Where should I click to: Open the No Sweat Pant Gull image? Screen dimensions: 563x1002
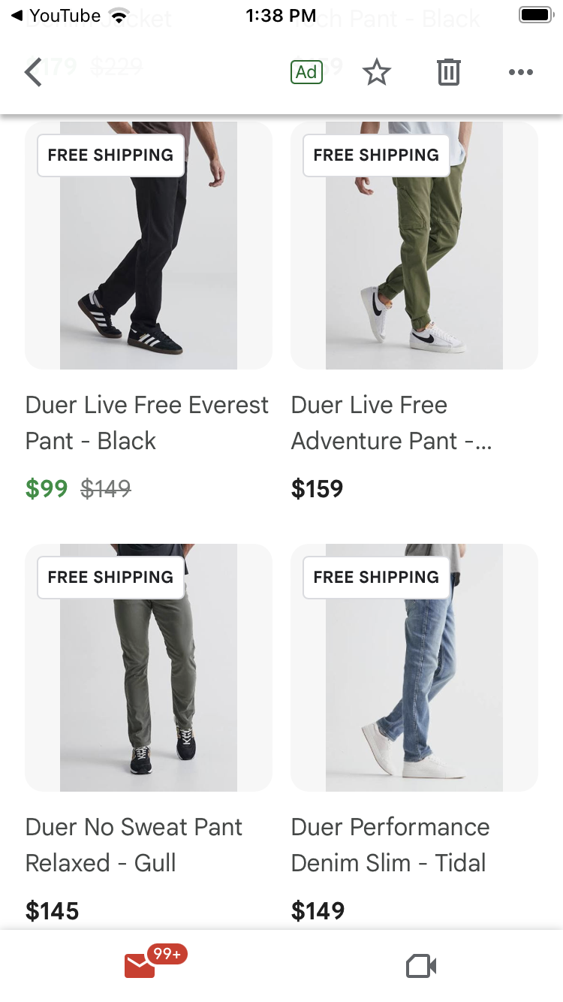[x=149, y=668]
